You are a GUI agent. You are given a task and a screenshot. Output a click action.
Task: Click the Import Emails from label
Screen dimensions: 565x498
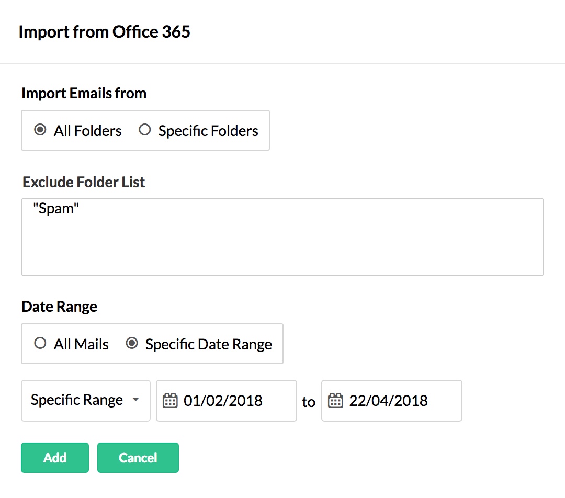[84, 94]
